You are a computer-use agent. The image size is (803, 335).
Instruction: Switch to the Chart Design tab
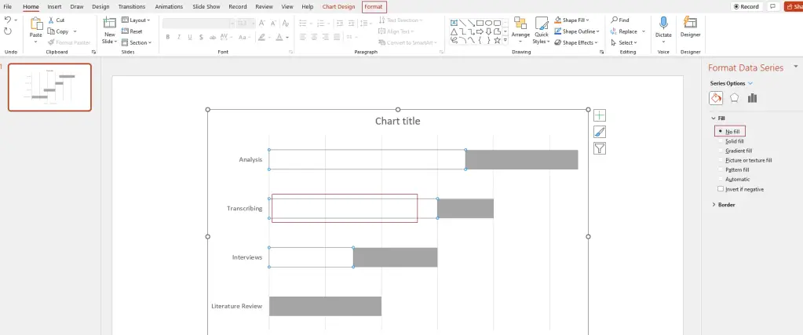pos(338,6)
